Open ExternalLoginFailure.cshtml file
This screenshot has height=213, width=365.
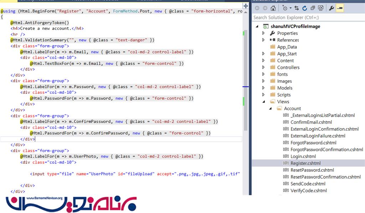coord(318,136)
